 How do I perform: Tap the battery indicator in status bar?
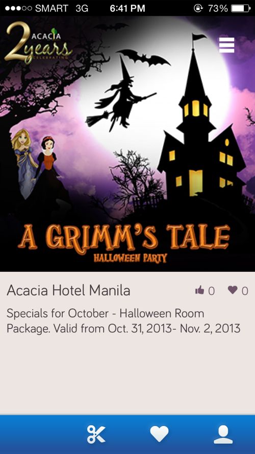click(241, 8)
